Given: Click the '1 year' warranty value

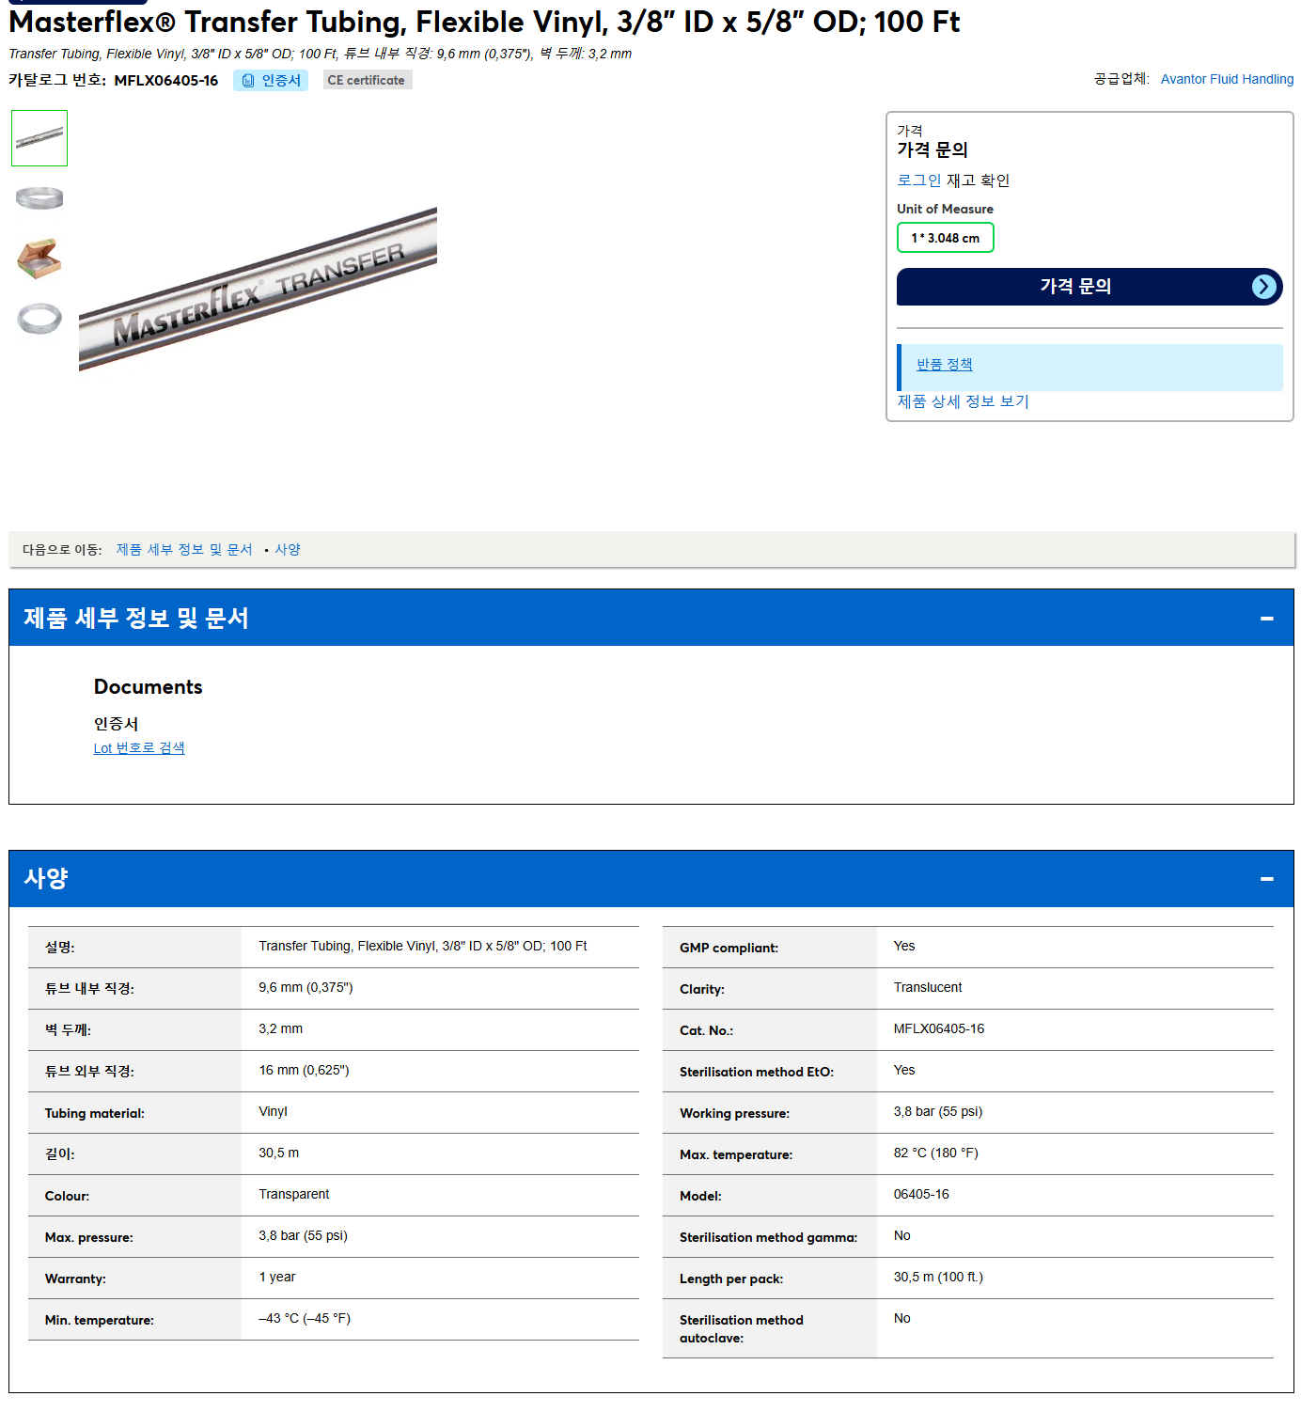Looking at the screenshot, I should tap(277, 1277).
